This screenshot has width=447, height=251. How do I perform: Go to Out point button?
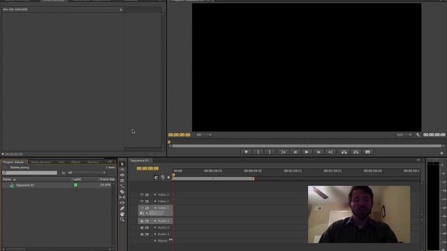[x=330, y=152]
